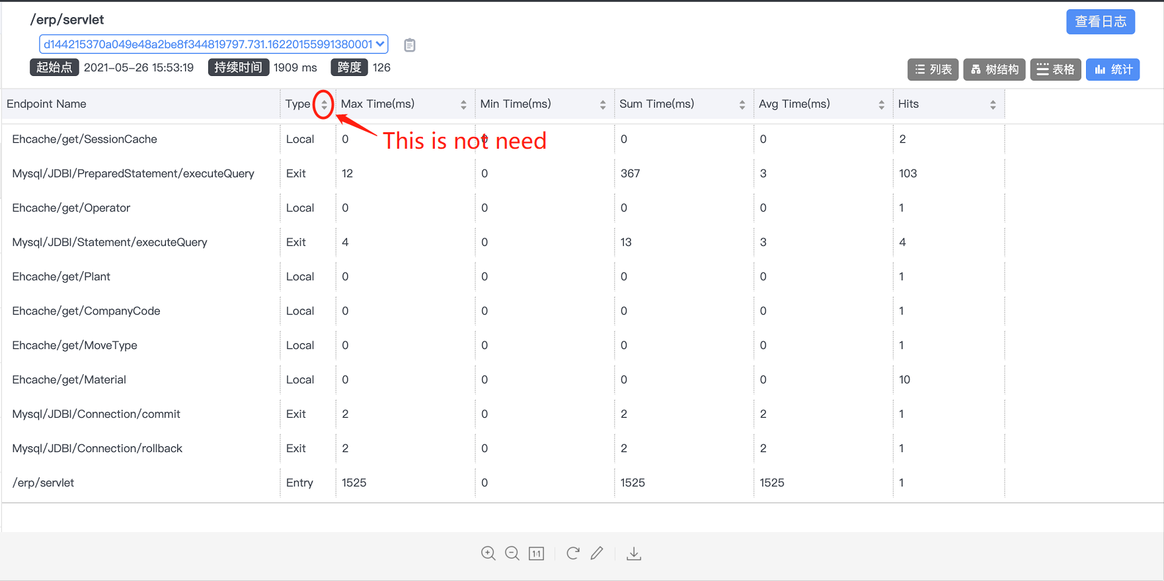1164x581 pixels.
Task: Click the 起始点 start time label
Action: point(54,67)
